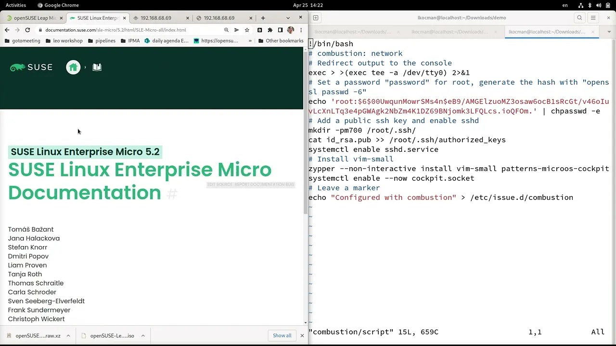
Task: Expand options for openSUSE-Le...iso download
Action: (142, 335)
